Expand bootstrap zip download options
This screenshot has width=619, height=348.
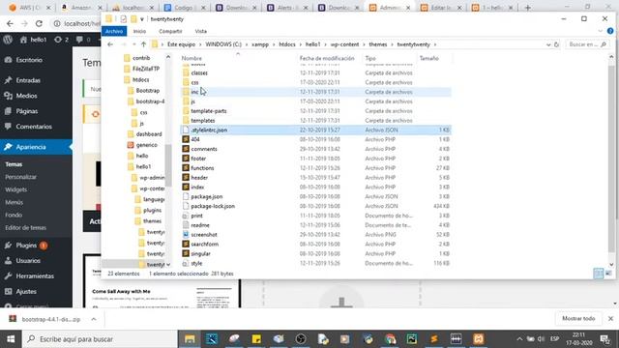[94, 319]
